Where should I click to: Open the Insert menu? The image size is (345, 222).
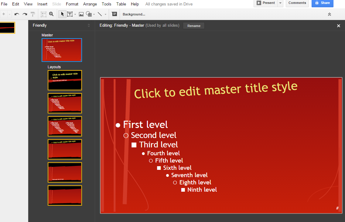pyautogui.click(x=42, y=4)
